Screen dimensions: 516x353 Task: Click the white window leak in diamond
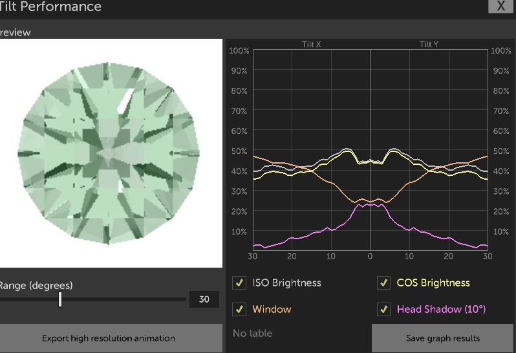click(x=124, y=100)
